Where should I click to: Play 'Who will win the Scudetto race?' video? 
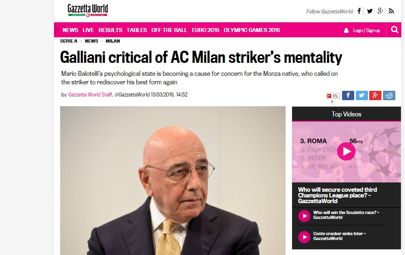pyautogui.click(x=304, y=216)
